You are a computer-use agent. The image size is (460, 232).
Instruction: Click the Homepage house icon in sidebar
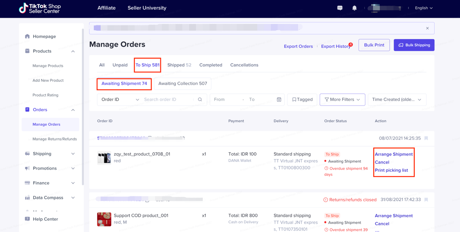27,36
